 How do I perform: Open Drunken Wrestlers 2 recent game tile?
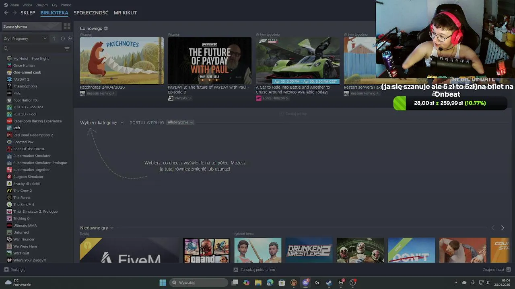click(x=309, y=250)
